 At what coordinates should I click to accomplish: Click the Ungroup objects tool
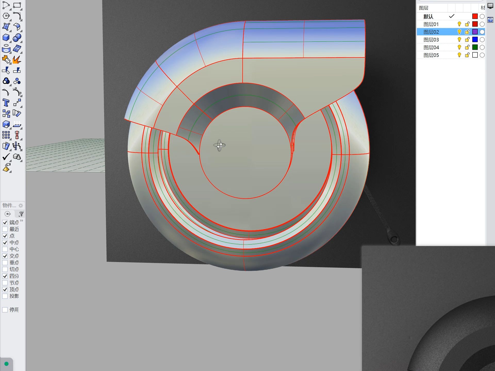pos(17,81)
